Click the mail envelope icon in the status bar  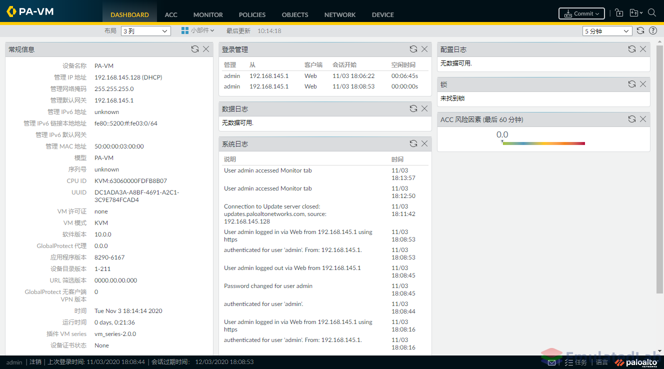552,362
